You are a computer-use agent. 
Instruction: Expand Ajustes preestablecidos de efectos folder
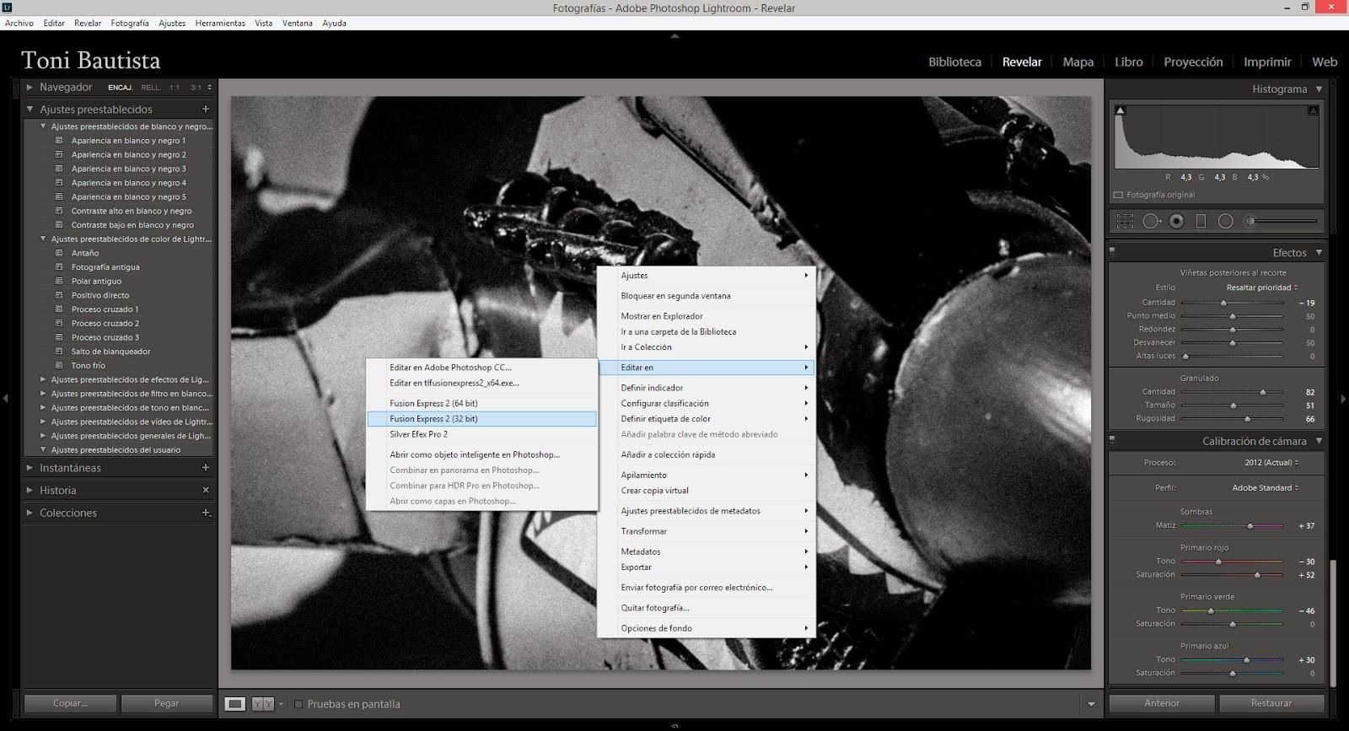coord(43,379)
